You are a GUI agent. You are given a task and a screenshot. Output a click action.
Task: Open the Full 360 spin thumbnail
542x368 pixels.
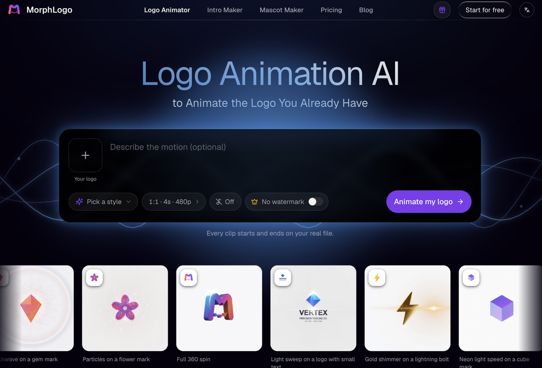[x=219, y=308]
